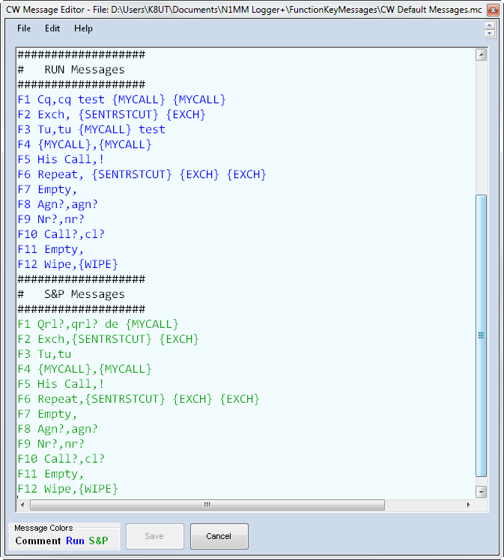Close the CW Message Editor window
The width and height of the screenshot is (504, 560).
click(x=493, y=10)
